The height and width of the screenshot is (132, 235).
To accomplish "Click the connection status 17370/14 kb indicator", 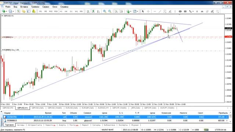I will tap(220, 130).
